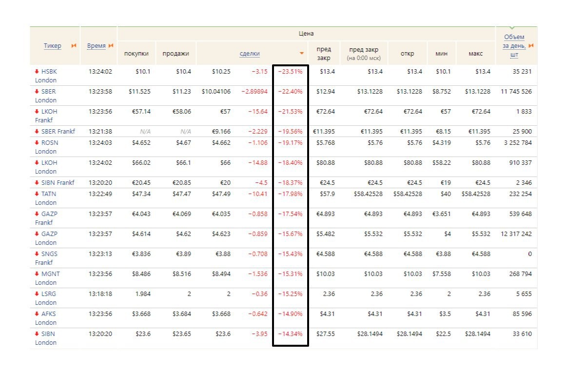Click the red down arrow beside LKOH Frankf
Image resolution: width=567 pixels, height=375 pixels.
[x=37, y=111]
